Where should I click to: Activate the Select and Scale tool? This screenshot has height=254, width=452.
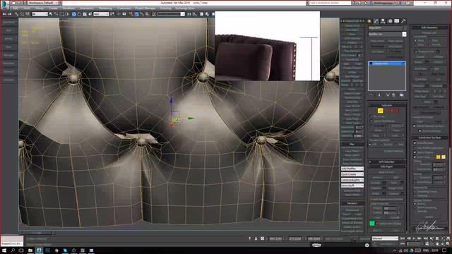coord(85,14)
